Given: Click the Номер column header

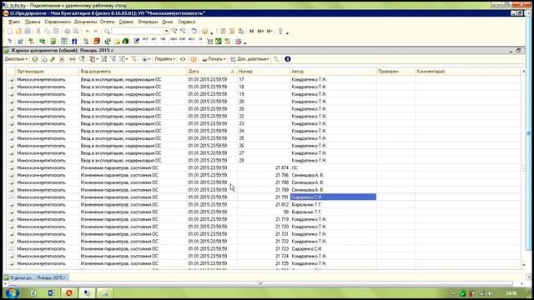Looking at the screenshot, I should 263,72.
